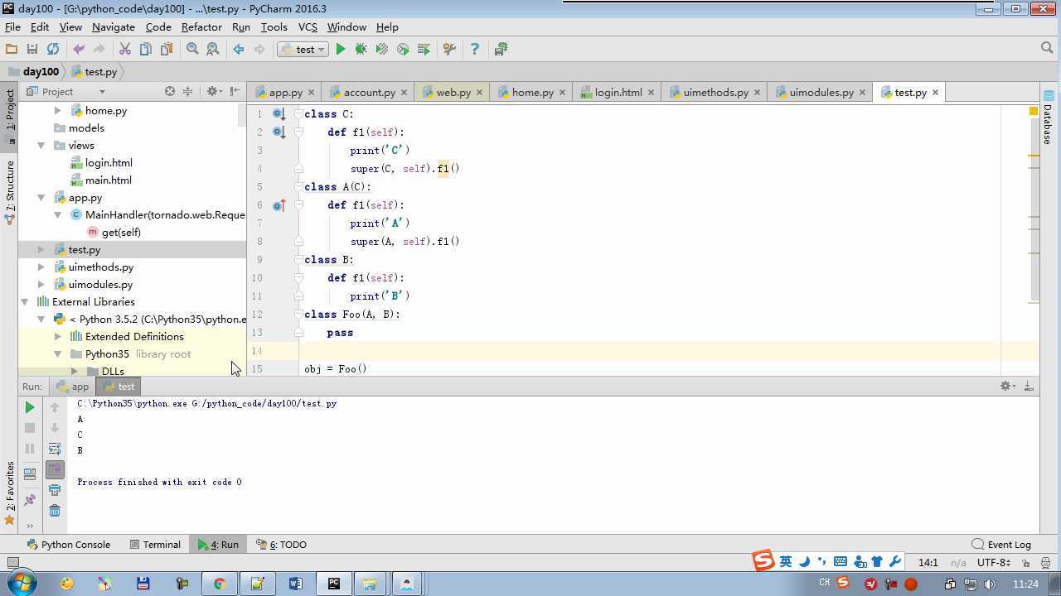
Task: Toggle scroll to end in Run console
Action: tap(55, 469)
